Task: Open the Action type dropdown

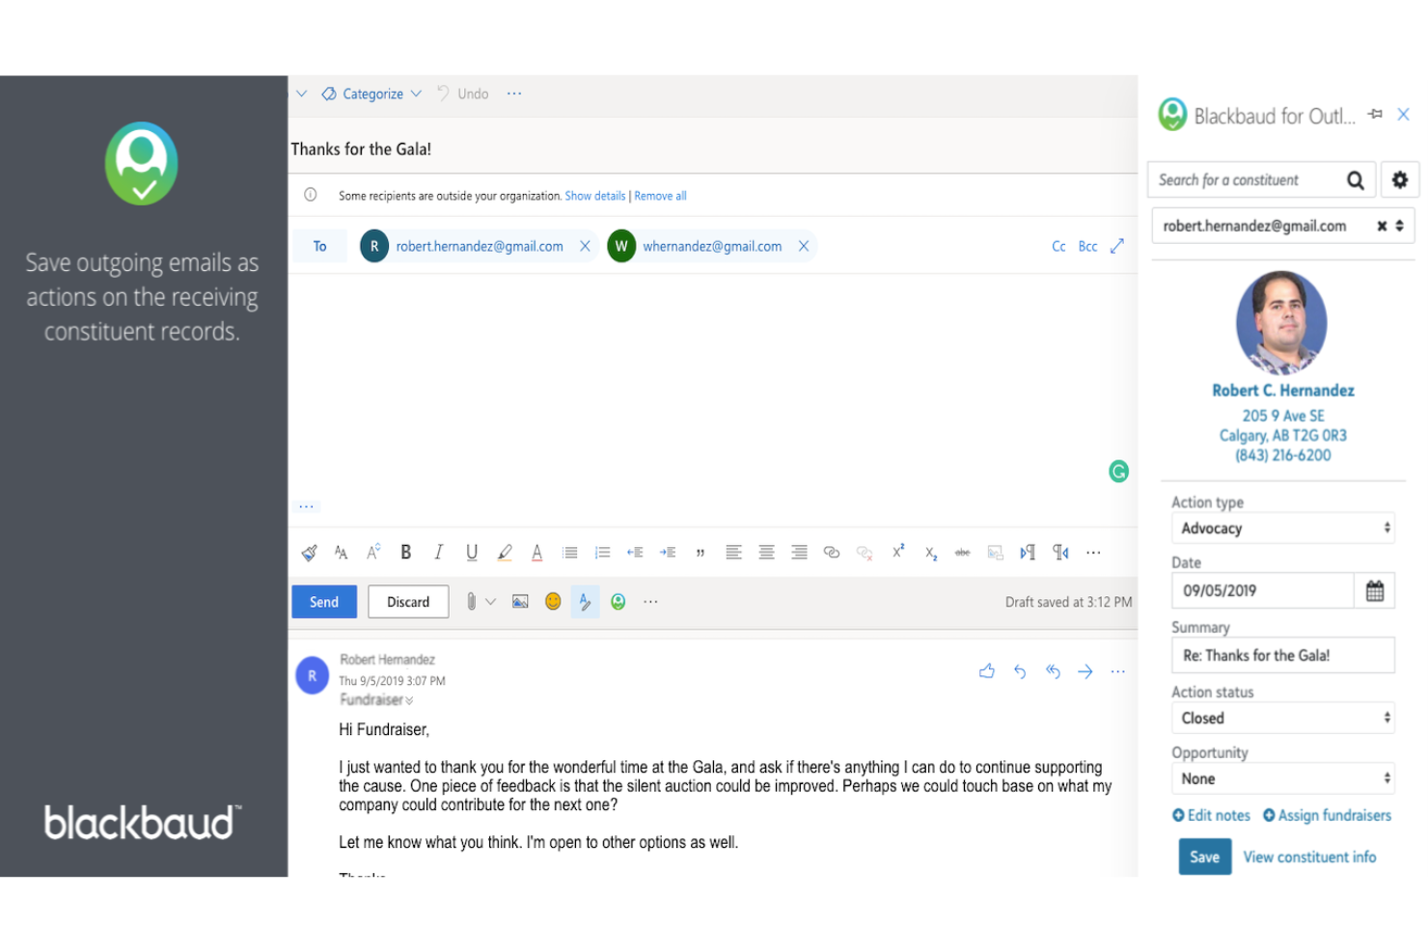Action: pos(1282,529)
